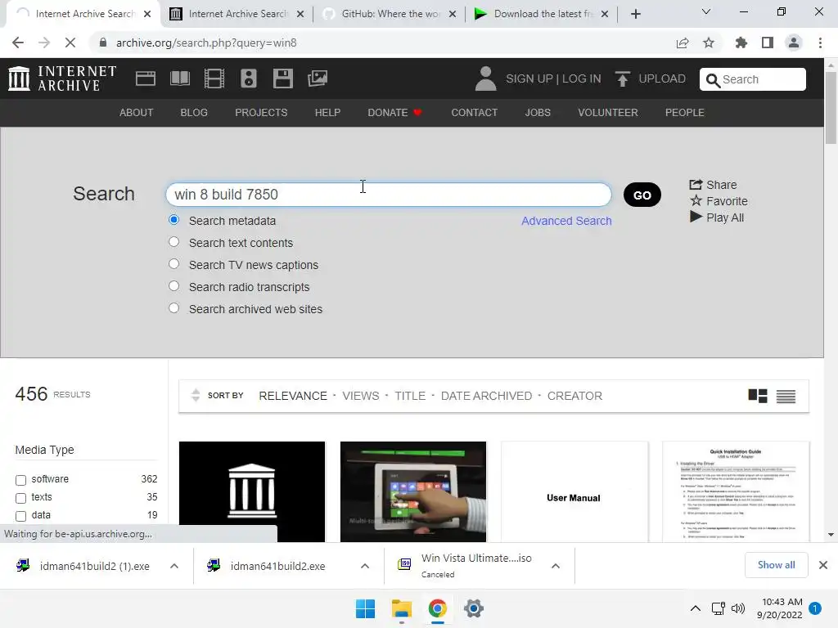Click the main search query field

point(389,195)
